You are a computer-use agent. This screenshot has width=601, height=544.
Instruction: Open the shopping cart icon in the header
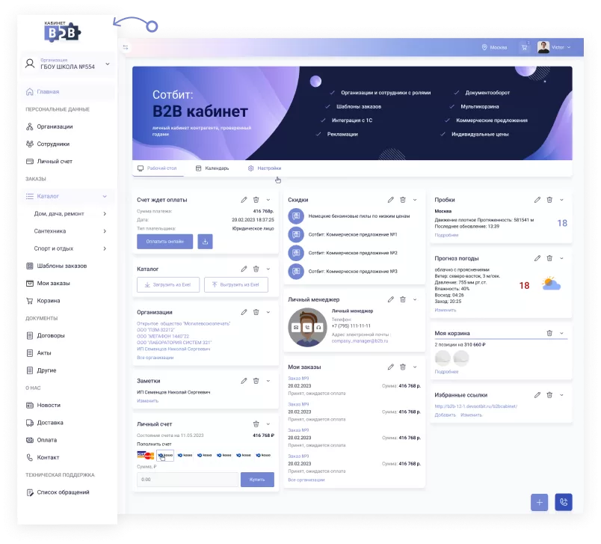coord(524,47)
